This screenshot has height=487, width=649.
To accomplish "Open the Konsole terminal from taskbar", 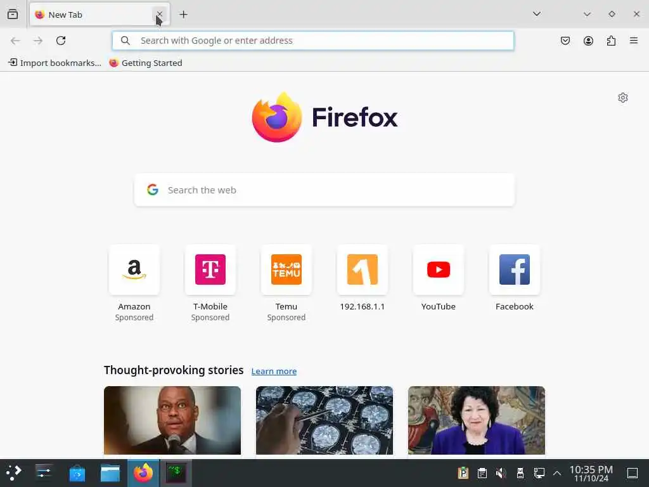I will [176, 473].
